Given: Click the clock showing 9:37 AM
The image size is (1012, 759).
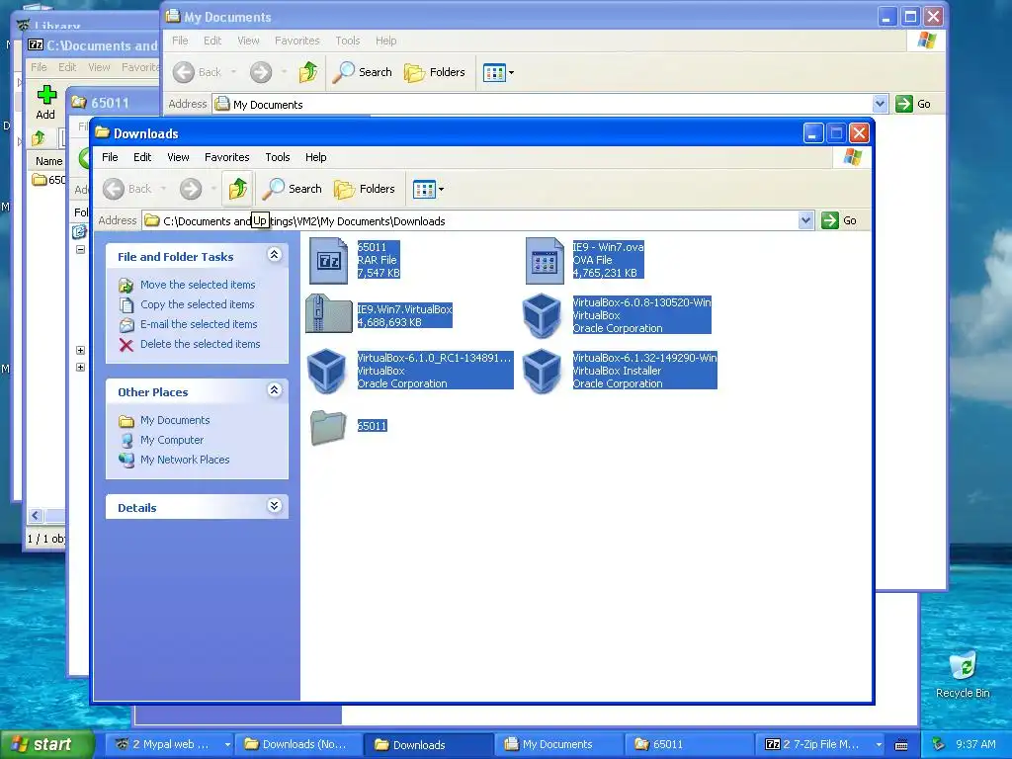Looking at the screenshot, I should pos(975,744).
